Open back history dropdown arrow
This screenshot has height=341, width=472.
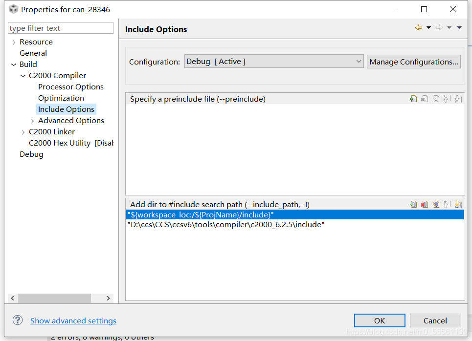(428, 27)
